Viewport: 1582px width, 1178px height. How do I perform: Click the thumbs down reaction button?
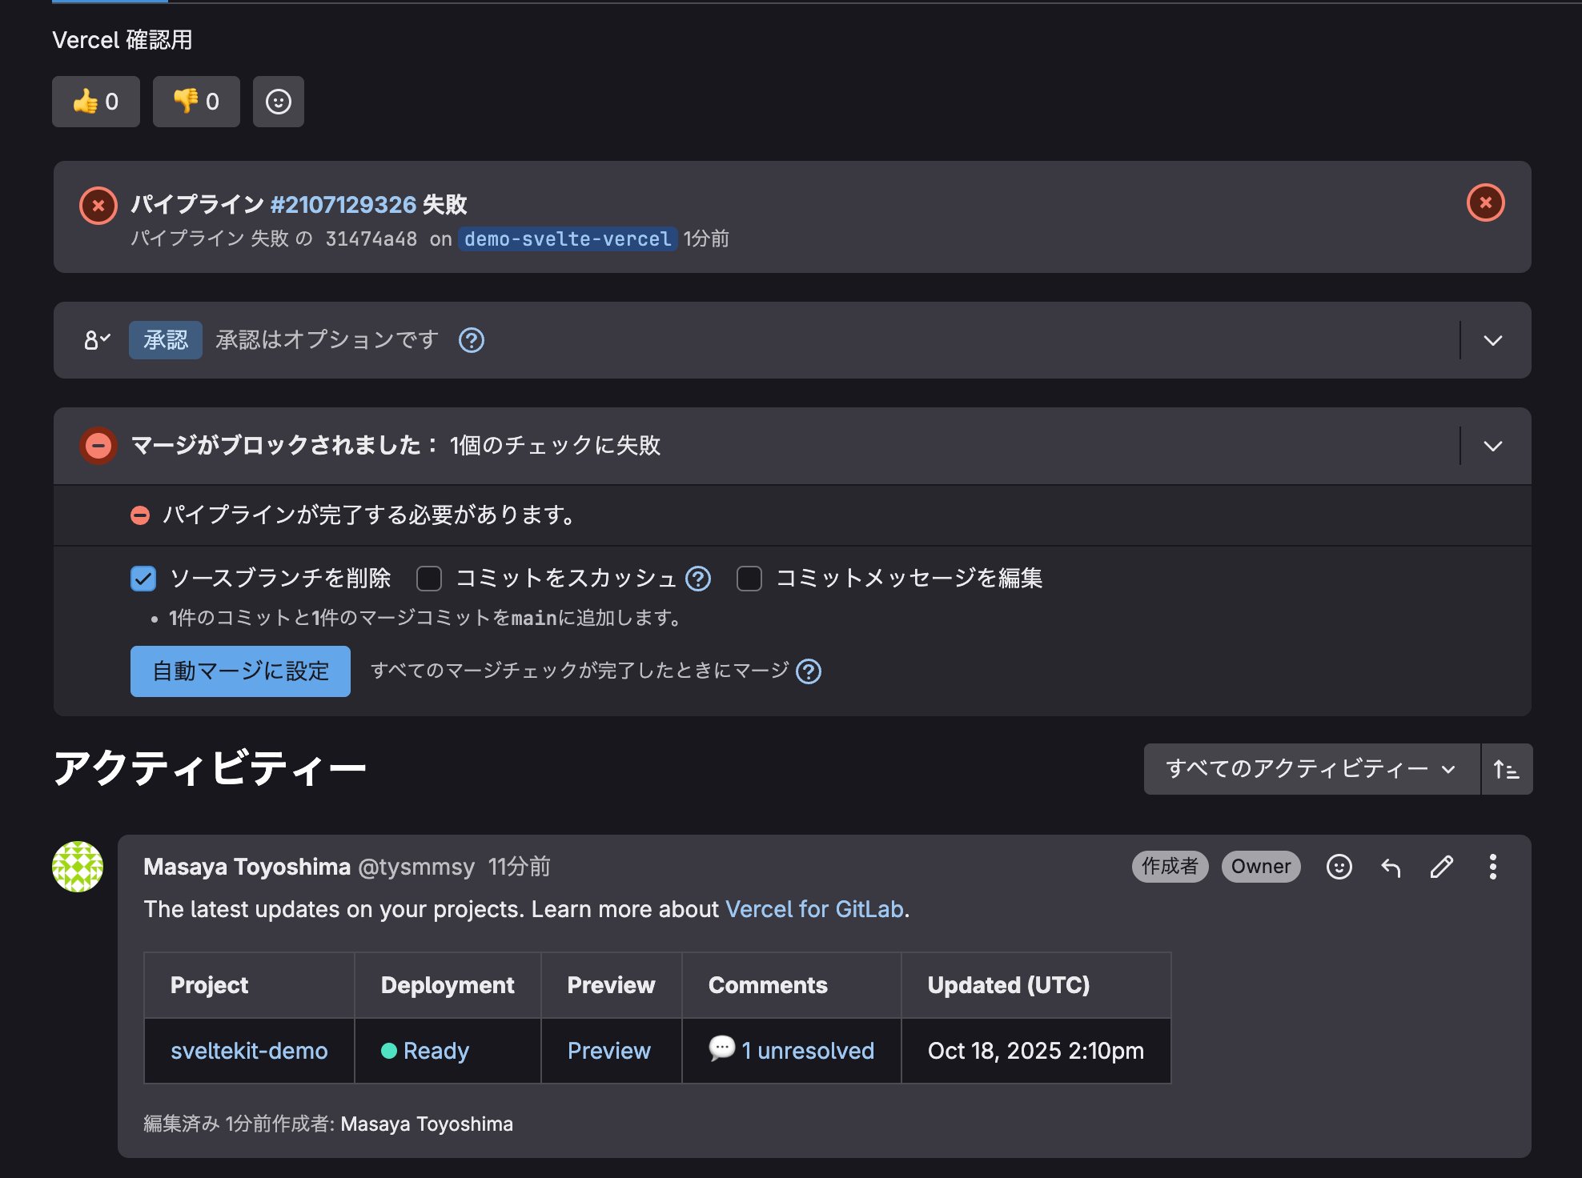click(x=196, y=102)
